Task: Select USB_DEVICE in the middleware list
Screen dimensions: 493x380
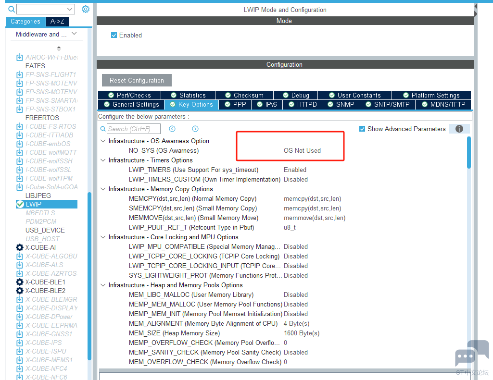Action: pyautogui.click(x=45, y=230)
